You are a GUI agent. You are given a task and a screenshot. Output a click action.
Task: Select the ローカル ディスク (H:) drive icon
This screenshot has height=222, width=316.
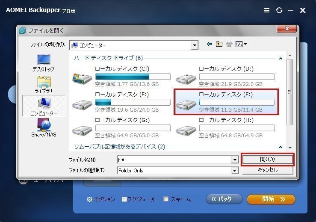(x=186, y=130)
